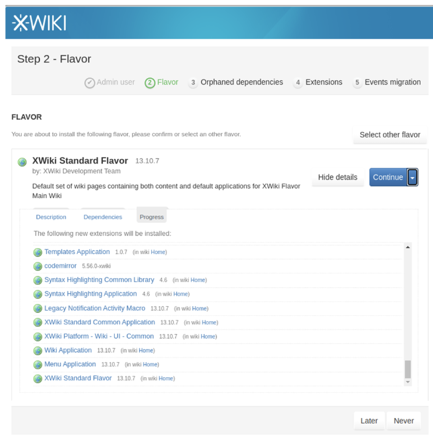Click the green Flavor step label

(167, 82)
